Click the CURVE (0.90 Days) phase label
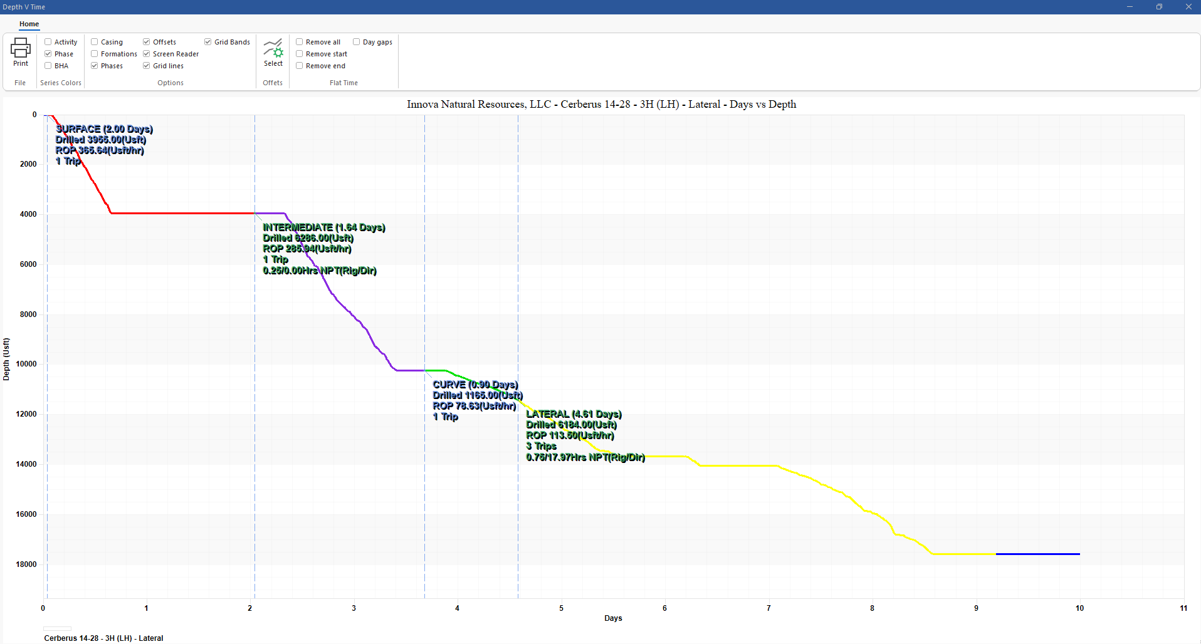 tap(475, 385)
